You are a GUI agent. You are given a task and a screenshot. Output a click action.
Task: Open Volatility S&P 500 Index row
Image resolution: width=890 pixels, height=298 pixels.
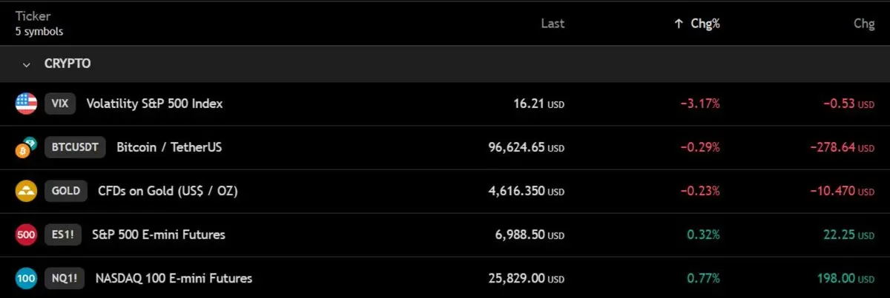tap(445, 104)
